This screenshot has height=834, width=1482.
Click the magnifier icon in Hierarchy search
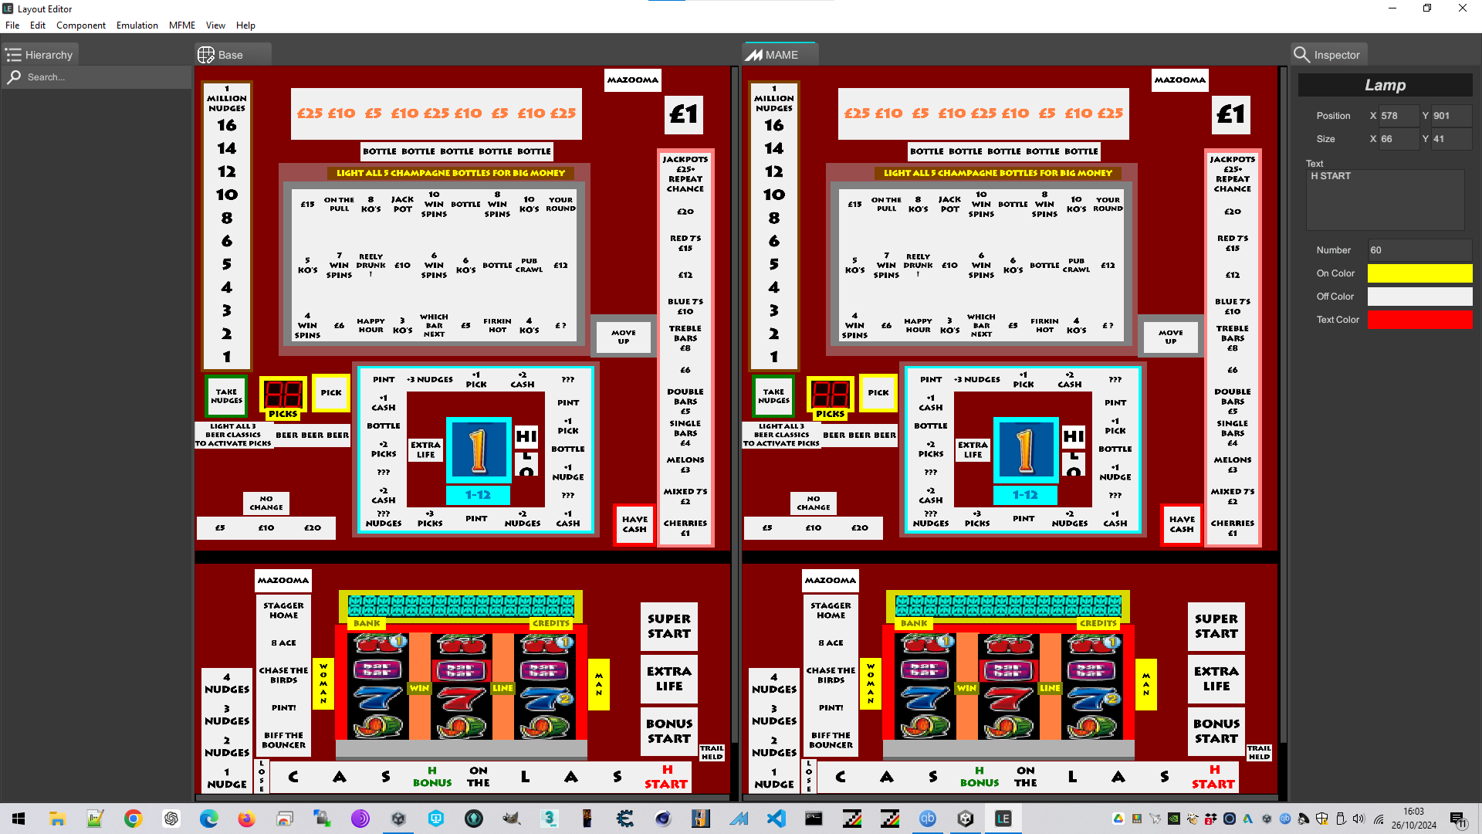[x=14, y=77]
